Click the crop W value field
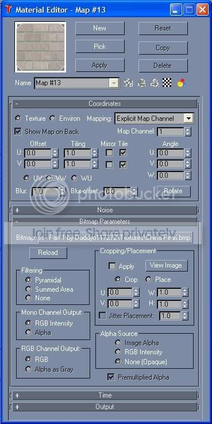This screenshot has height=424, width=212. point(169,292)
